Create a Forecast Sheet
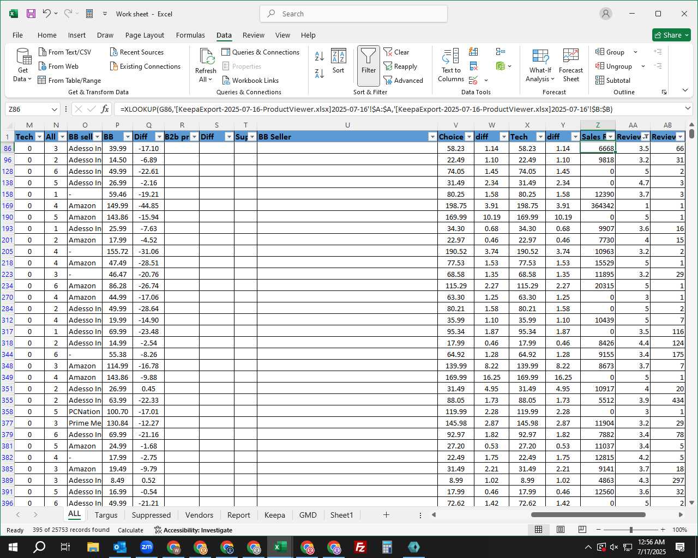 571,65
